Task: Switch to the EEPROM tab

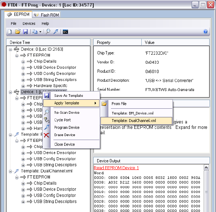Action: tap(18, 14)
